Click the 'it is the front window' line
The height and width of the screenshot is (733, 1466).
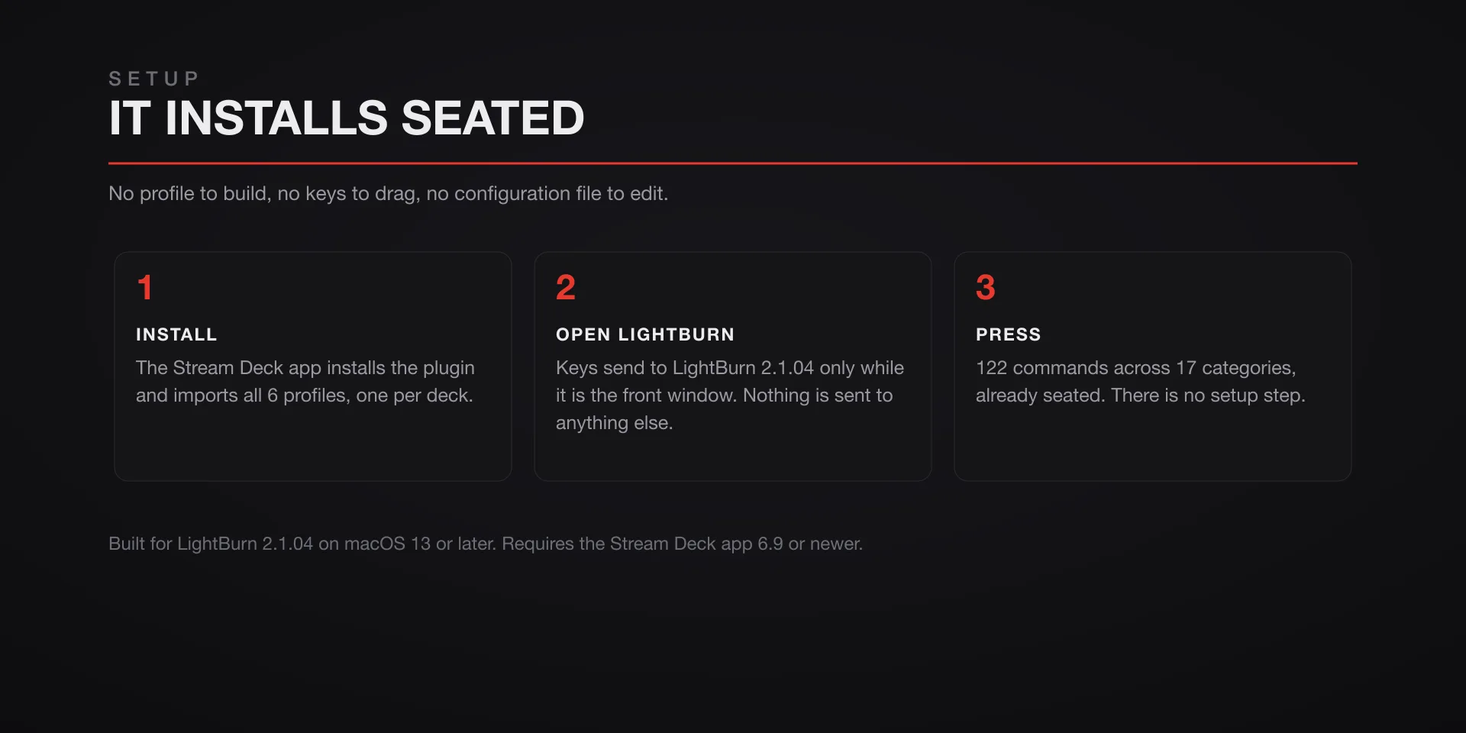(x=724, y=396)
